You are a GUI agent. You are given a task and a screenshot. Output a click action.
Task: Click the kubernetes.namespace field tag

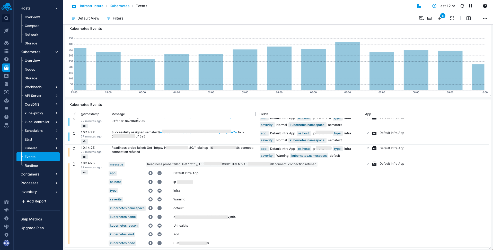127,208
